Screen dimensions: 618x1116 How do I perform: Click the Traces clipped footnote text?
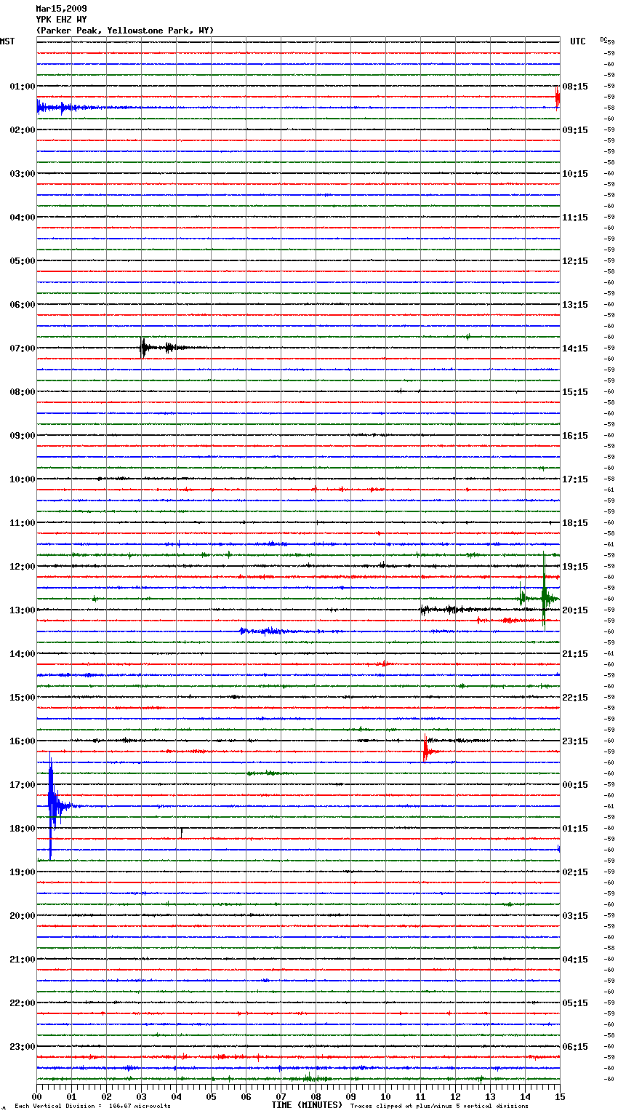439,1106
